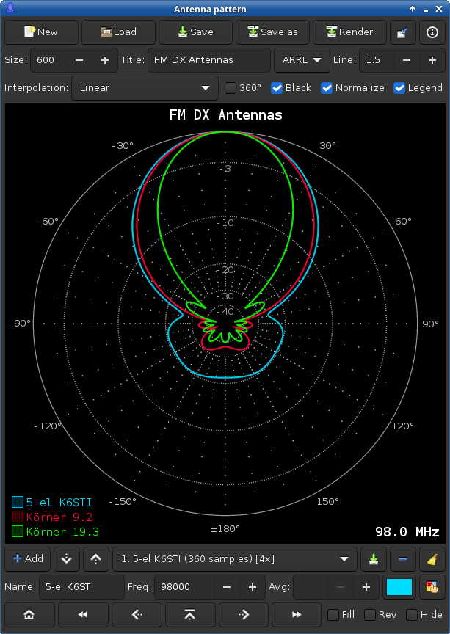This screenshot has height=634, width=450.
Task: Minimize the Antenna pattern window
Action: pyautogui.click(x=425, y=9)
